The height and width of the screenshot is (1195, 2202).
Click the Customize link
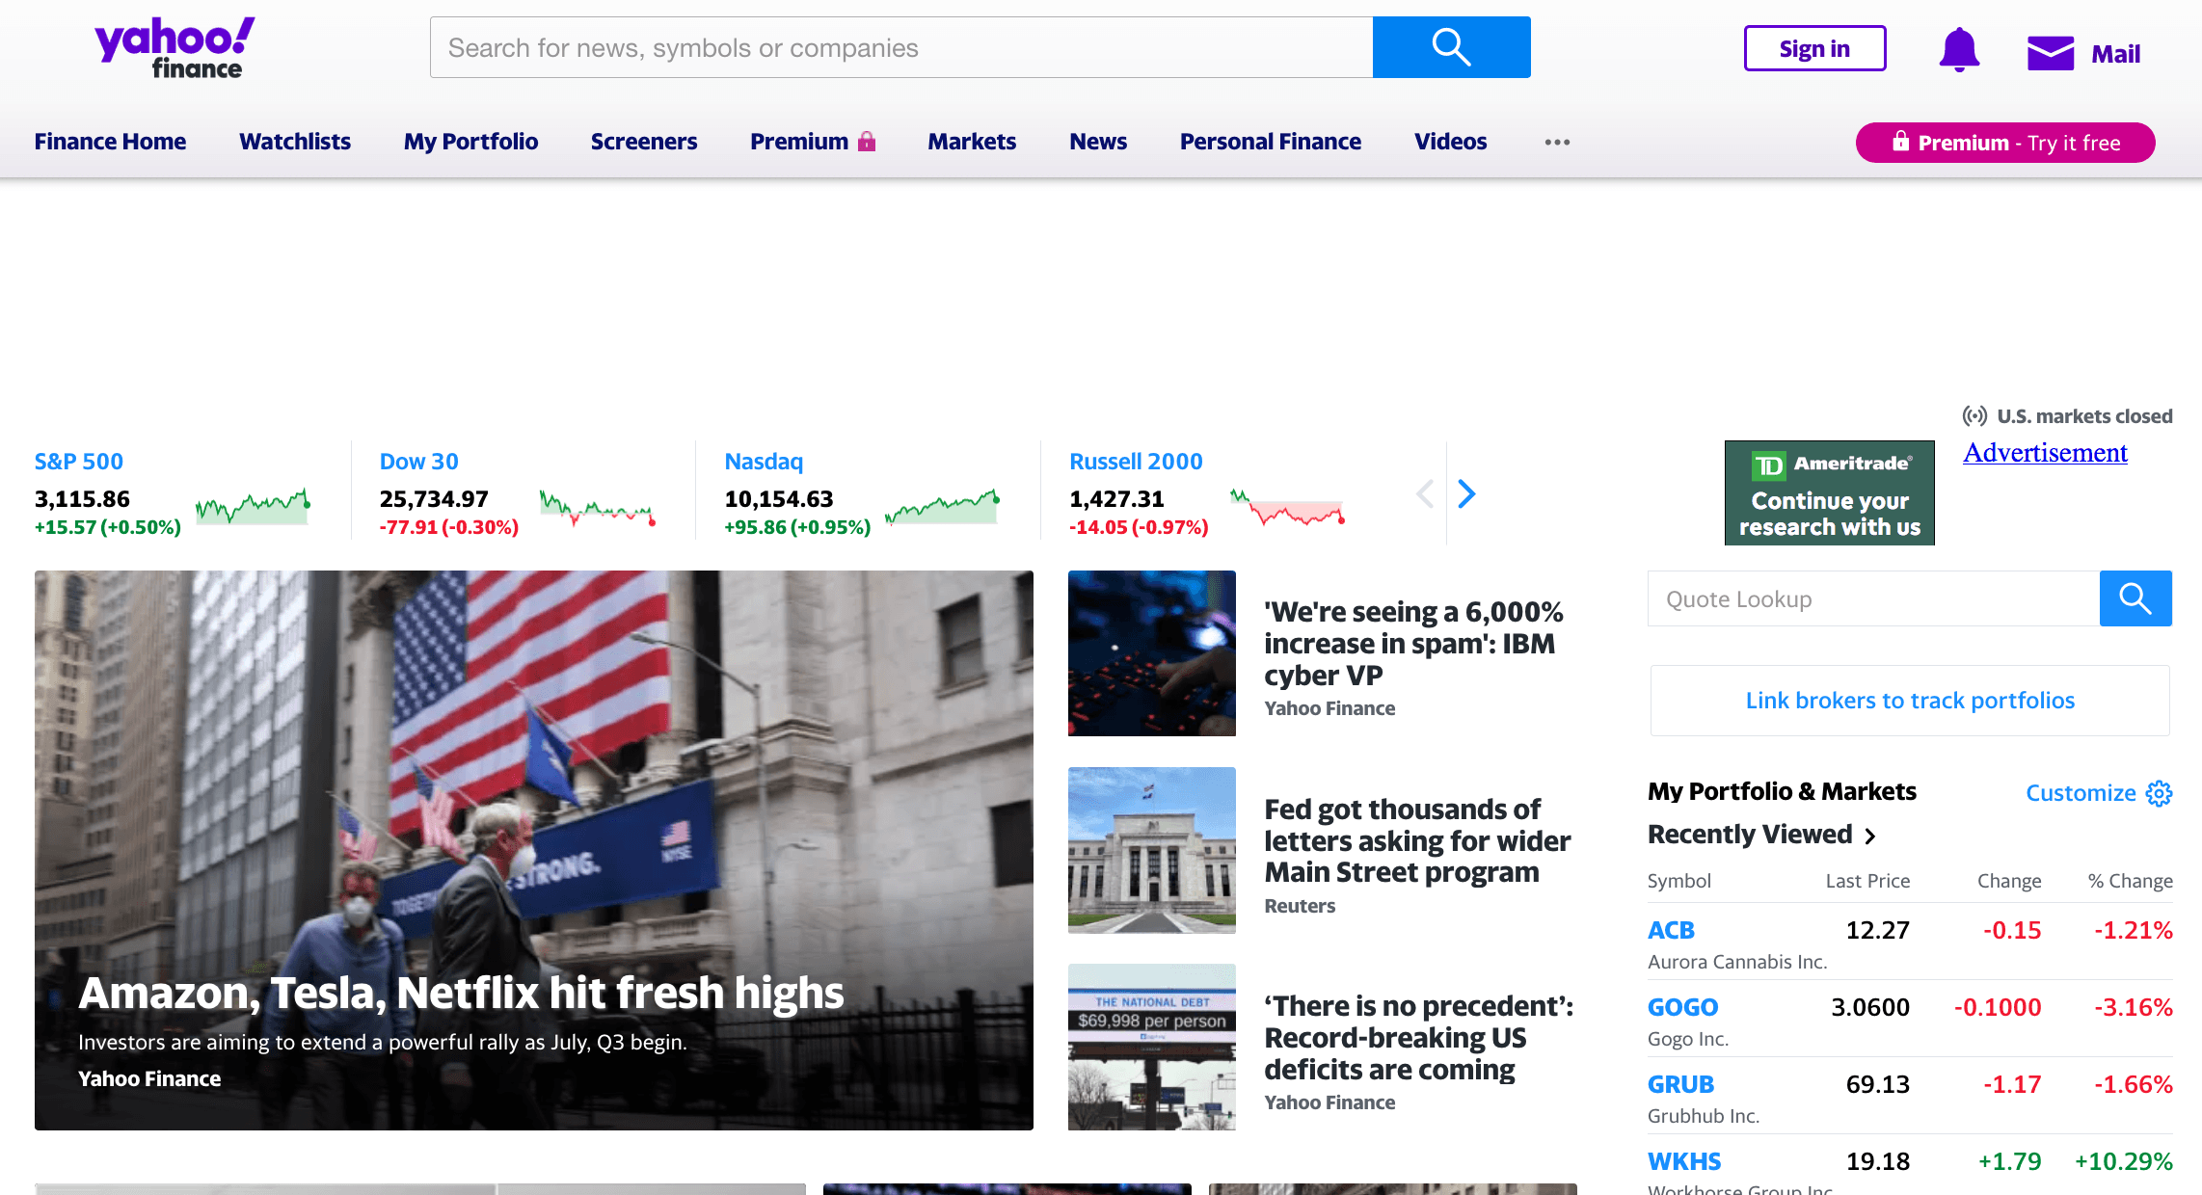tap(2081, 793)
